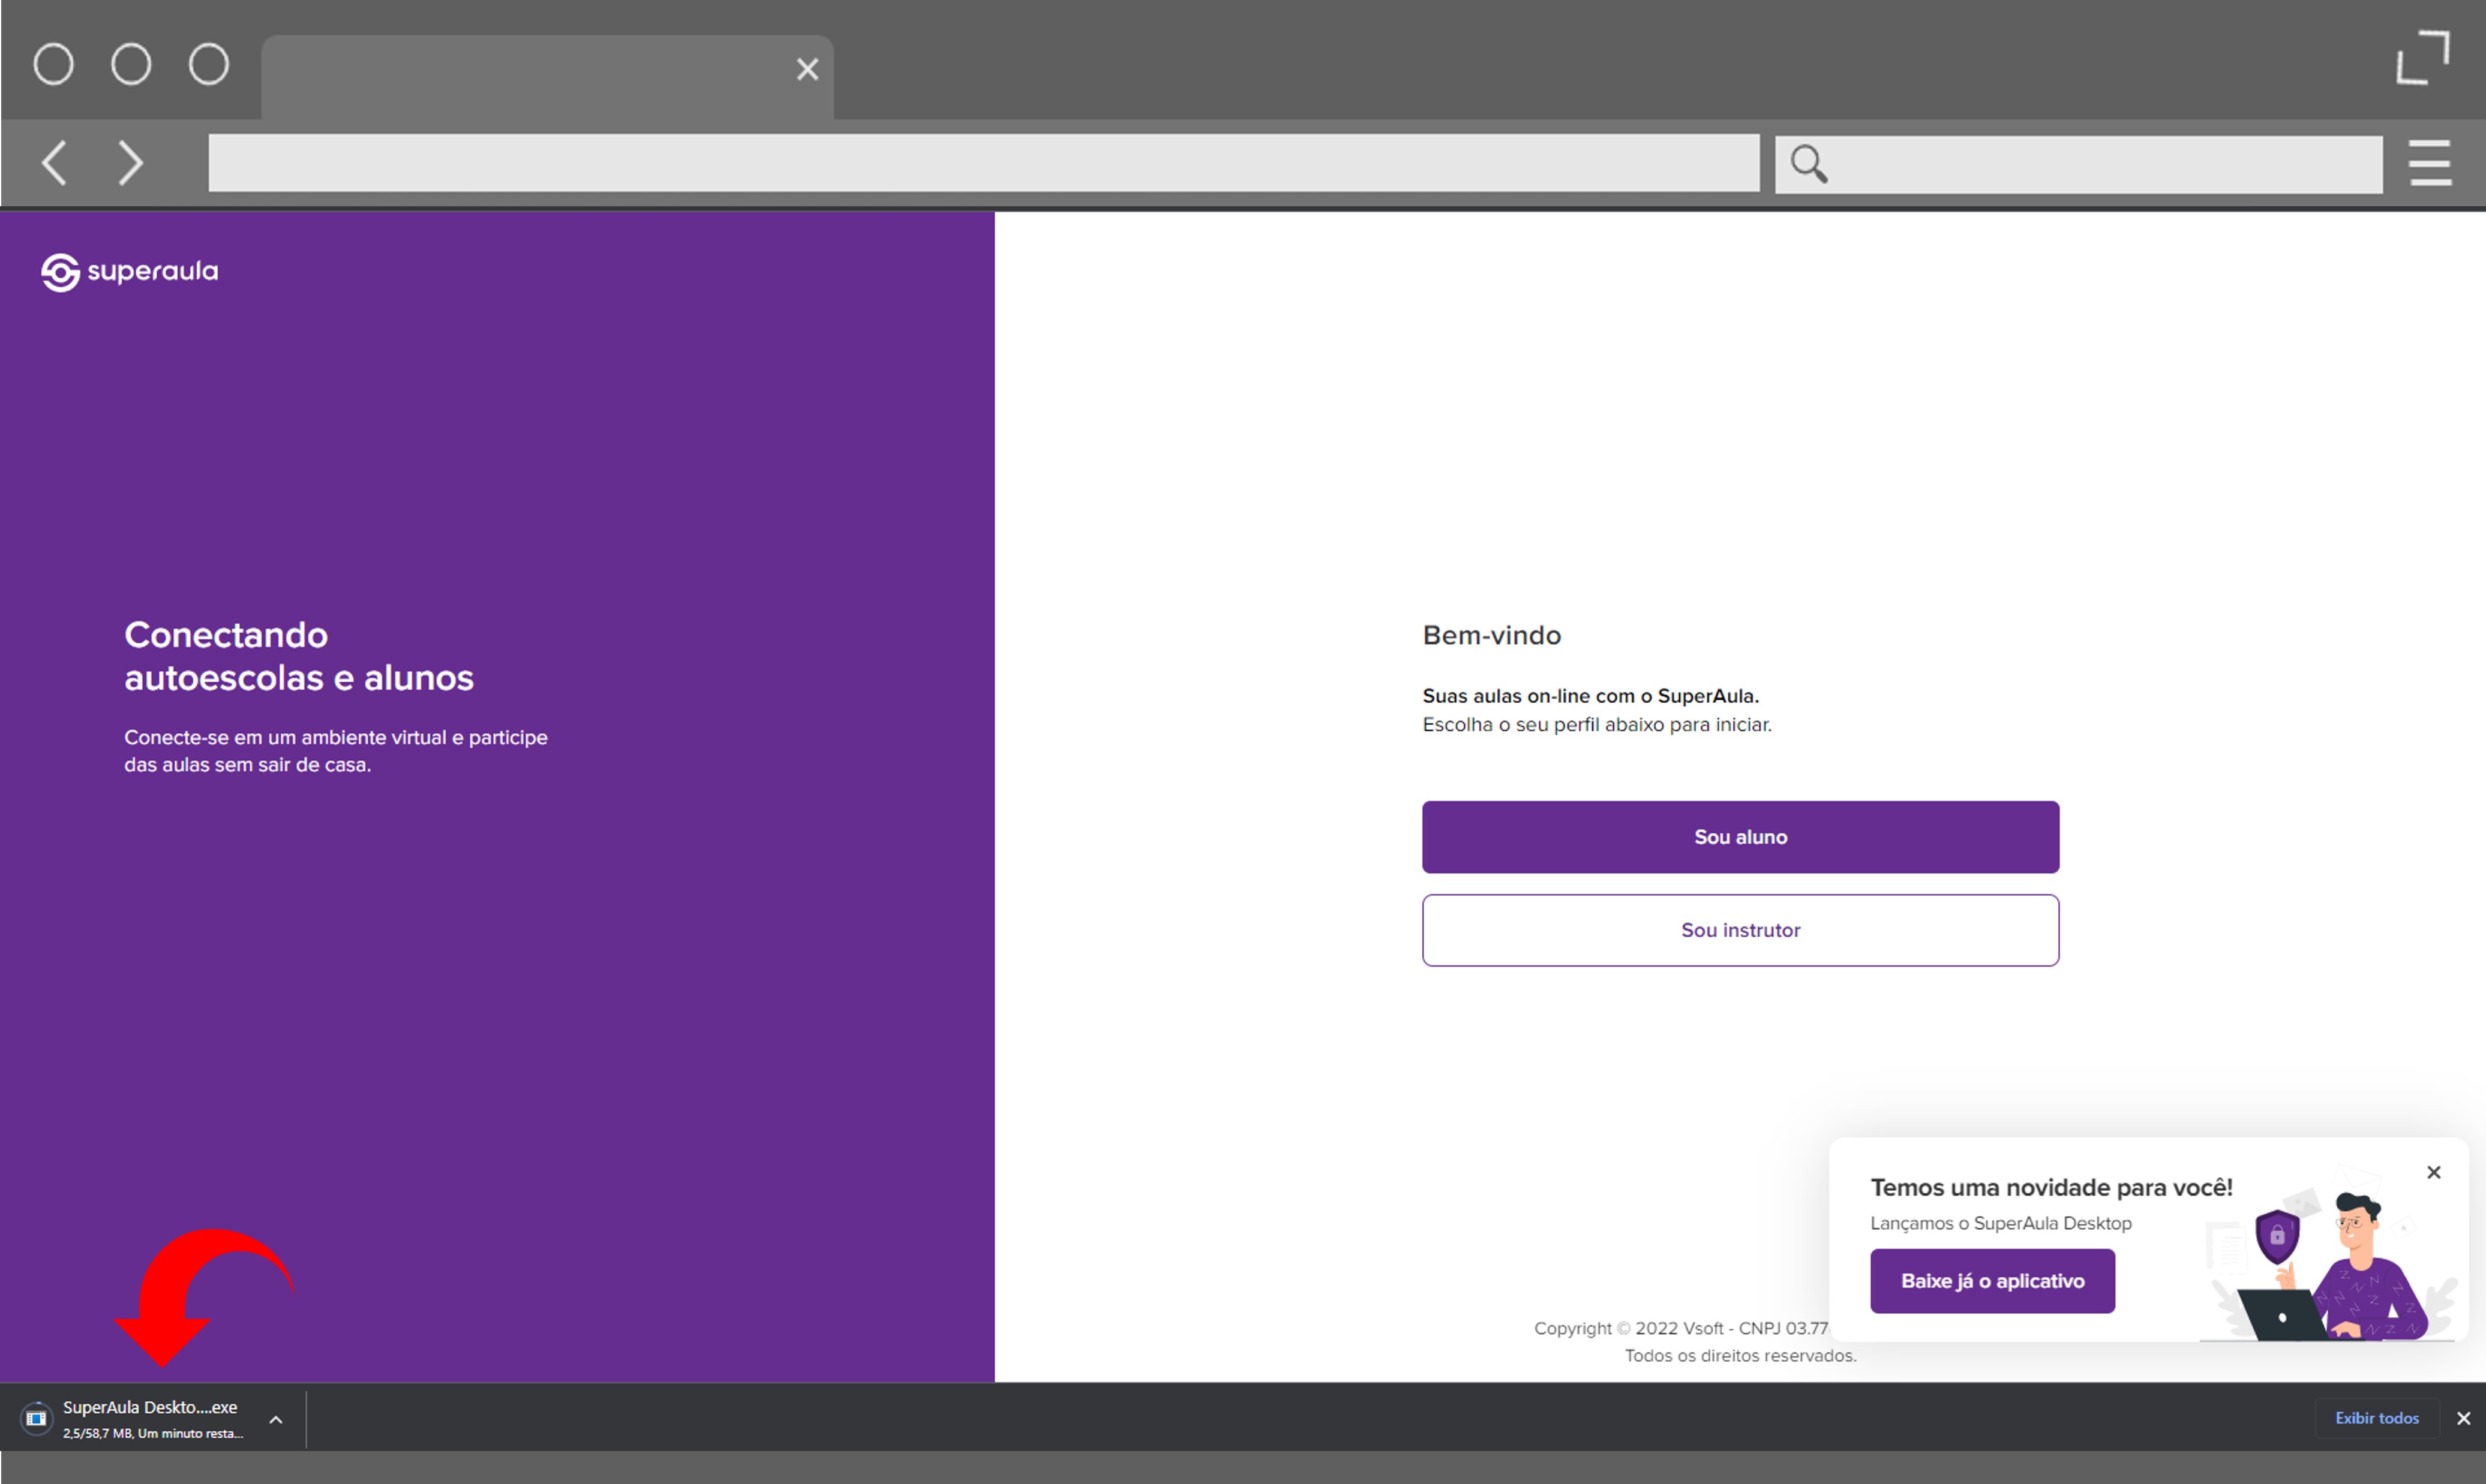Click the first window control circle

point(54,65)
